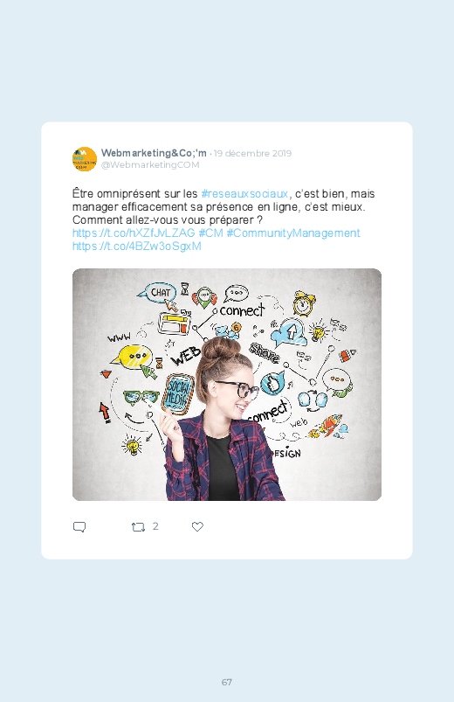Image resolution: width=454 pixels, height=702 pixels.
Task: Open the #CM hashtag
Action: [210, 233]
